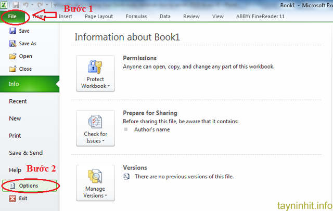Viewport: 333px width, 211px height.
Task: Click the Undo icon in quick access toolbar
Action: coord(24,5)
